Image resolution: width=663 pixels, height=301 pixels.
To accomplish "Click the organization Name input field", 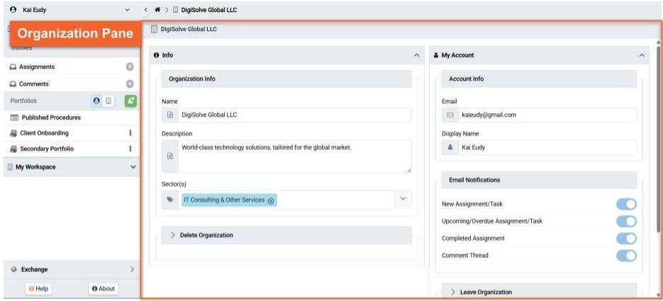I will (x=294, y=115).
